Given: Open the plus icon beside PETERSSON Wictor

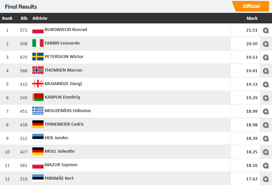Looking at the screenshot, I should pos(266,57).
